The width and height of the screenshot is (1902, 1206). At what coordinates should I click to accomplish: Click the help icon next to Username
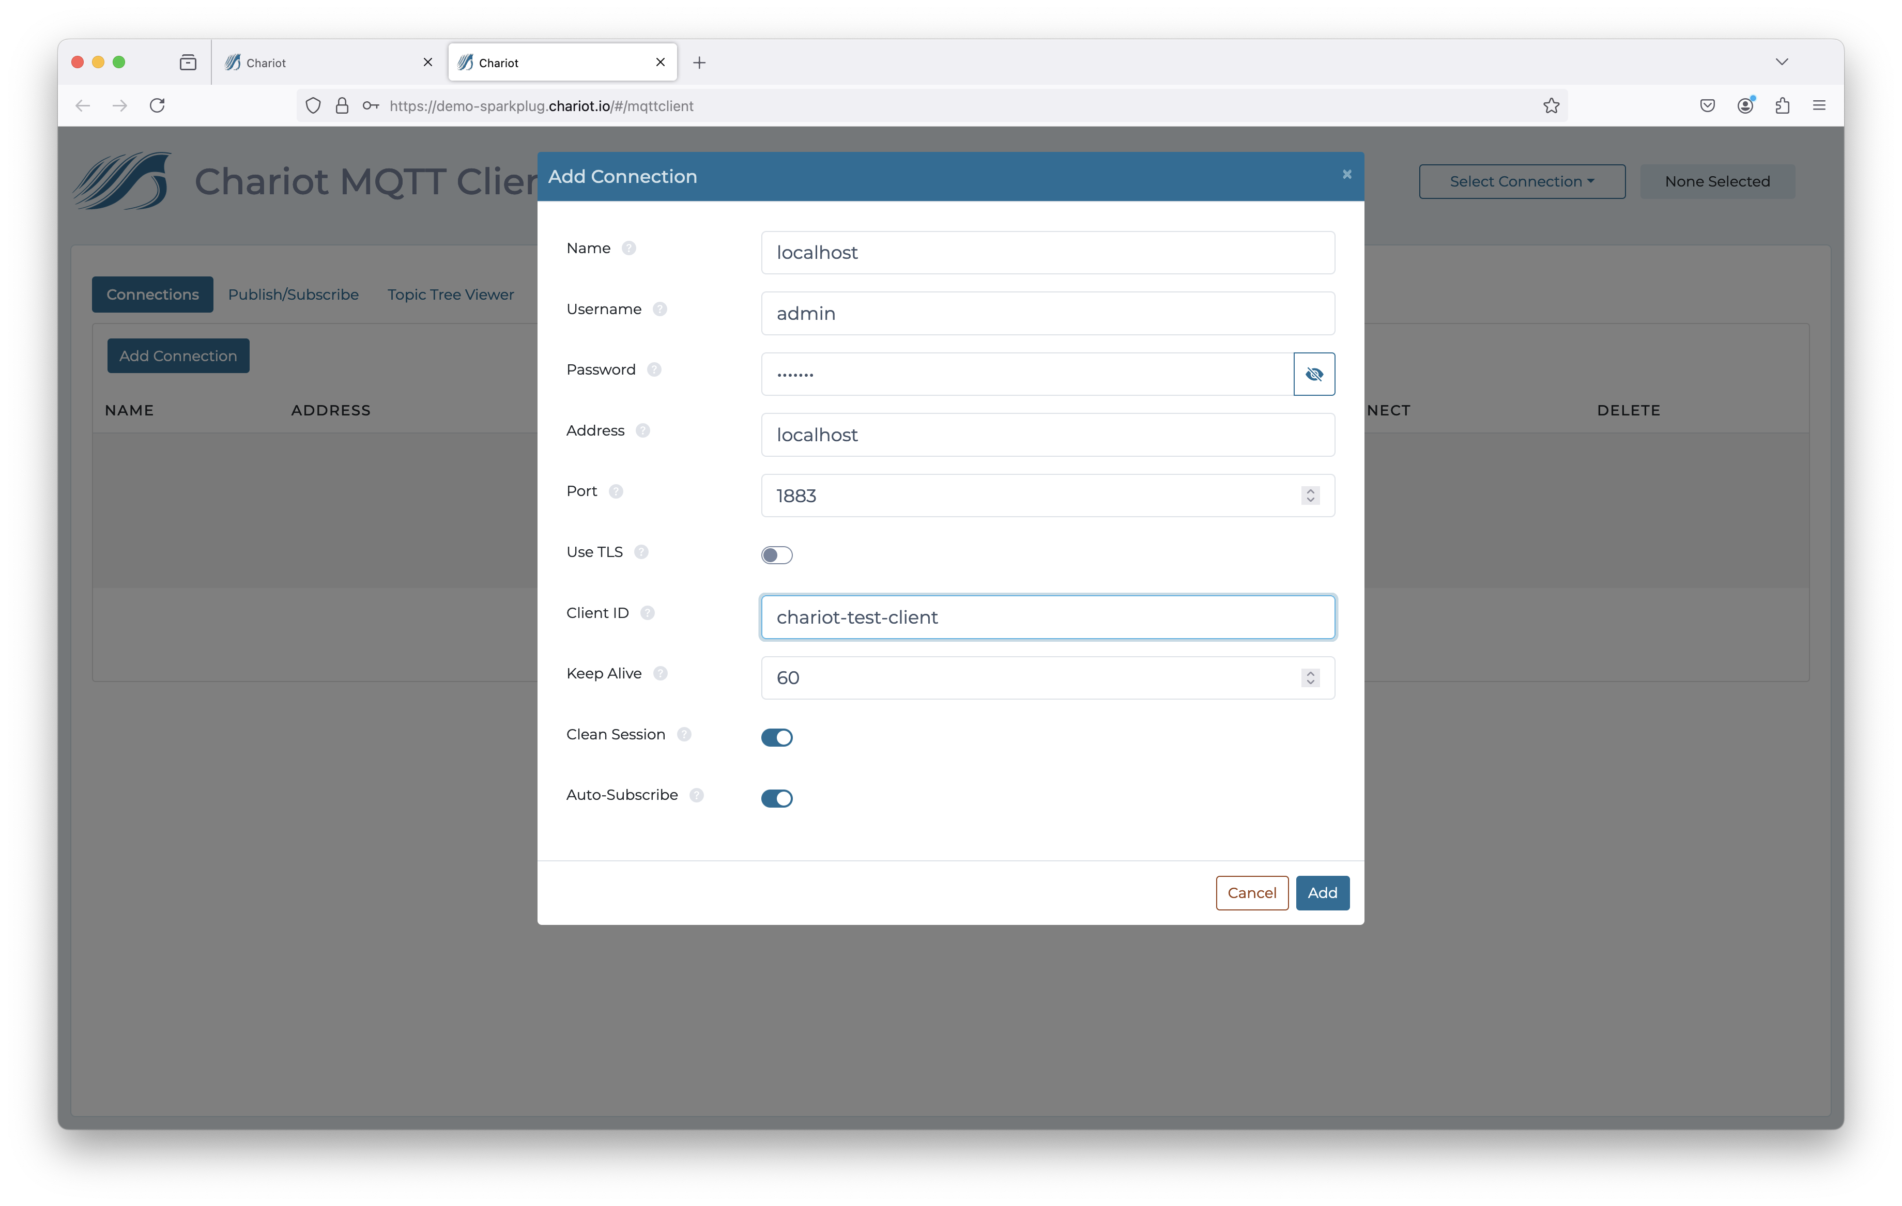659,309
